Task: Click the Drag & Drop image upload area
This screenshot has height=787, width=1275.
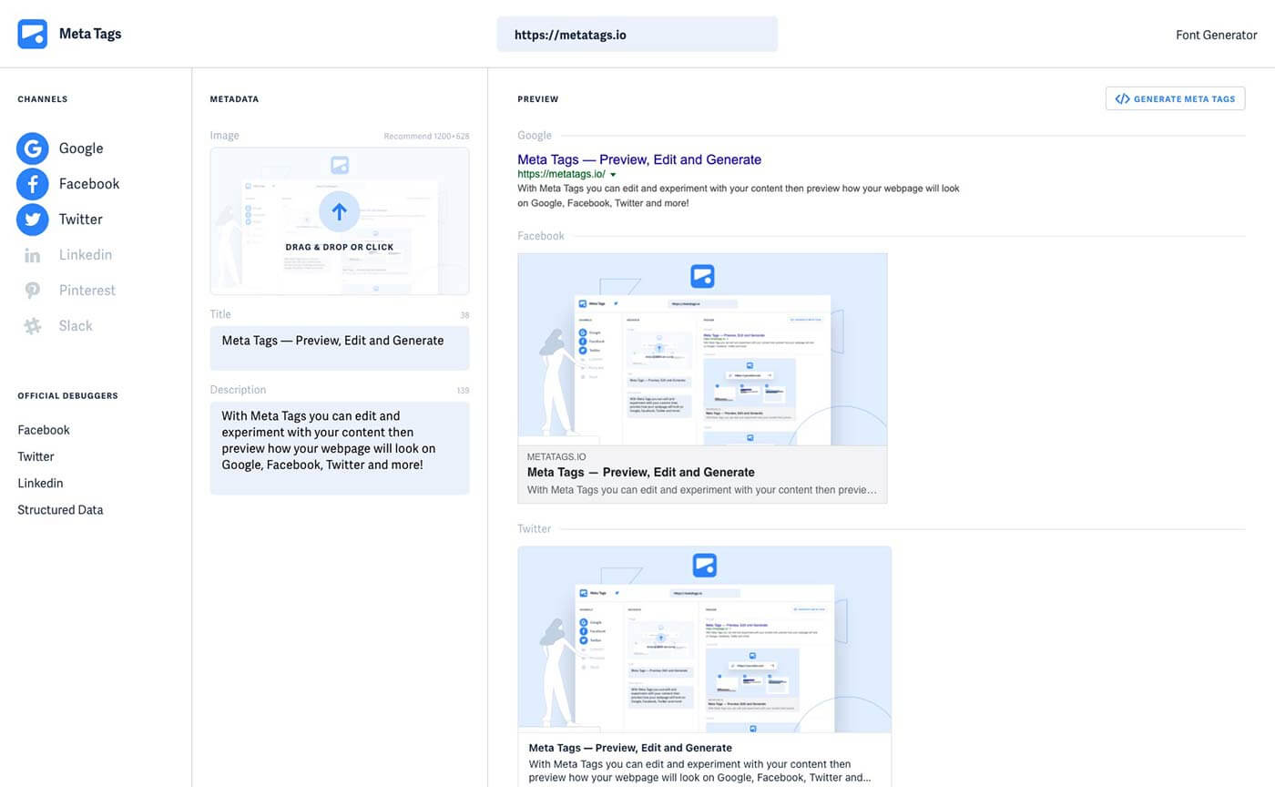Action: pyautogui.click(x=340, y=221)
